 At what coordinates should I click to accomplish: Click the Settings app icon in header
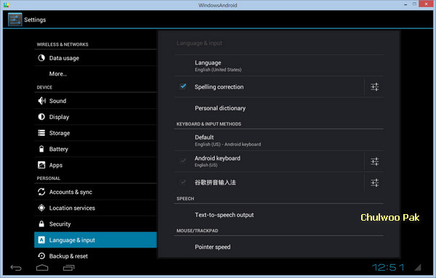coord(15,20)
